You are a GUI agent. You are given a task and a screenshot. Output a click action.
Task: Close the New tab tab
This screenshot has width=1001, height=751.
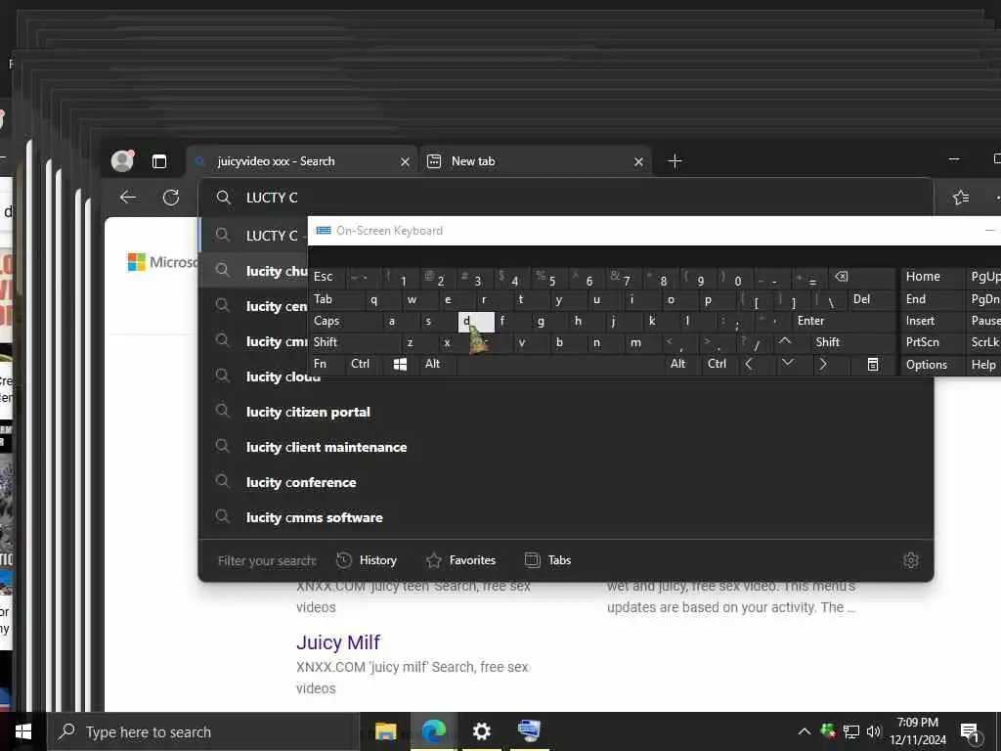click(x=638, y=161)
